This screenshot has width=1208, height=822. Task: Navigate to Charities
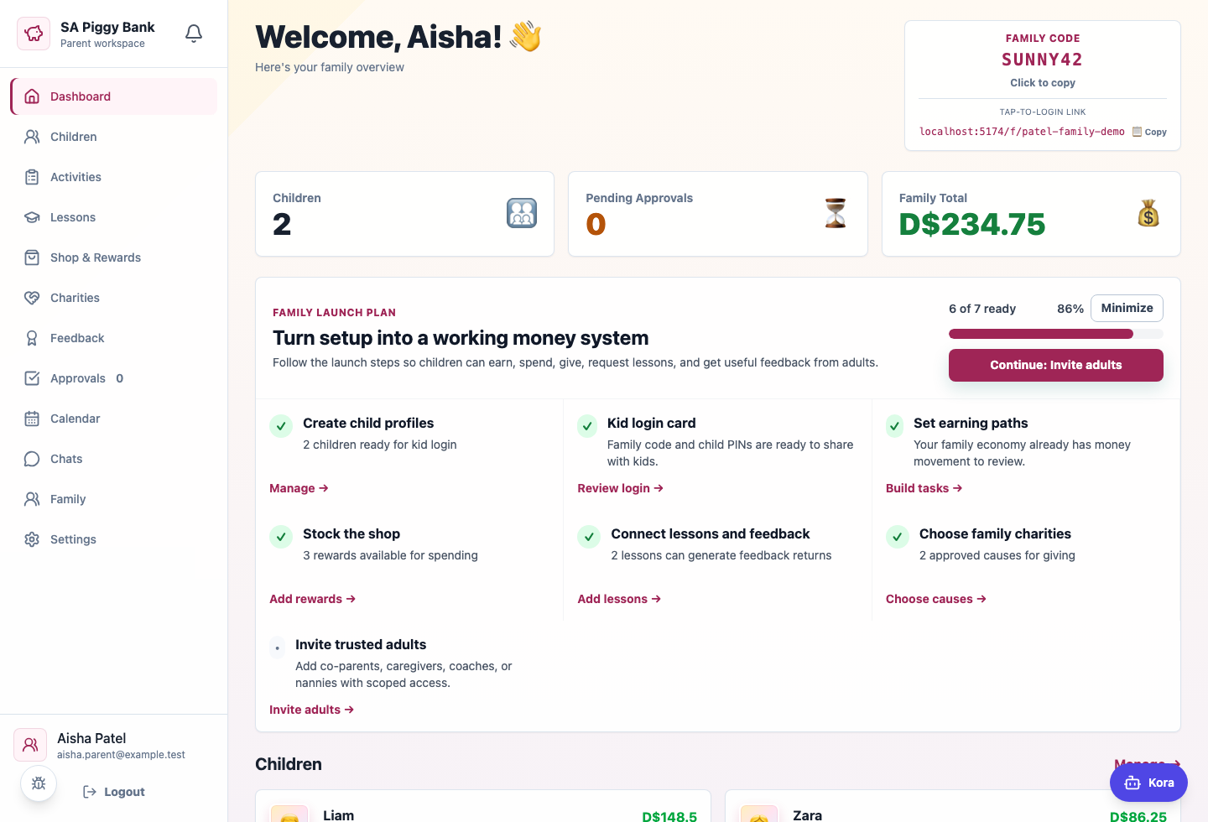[114, 298]
